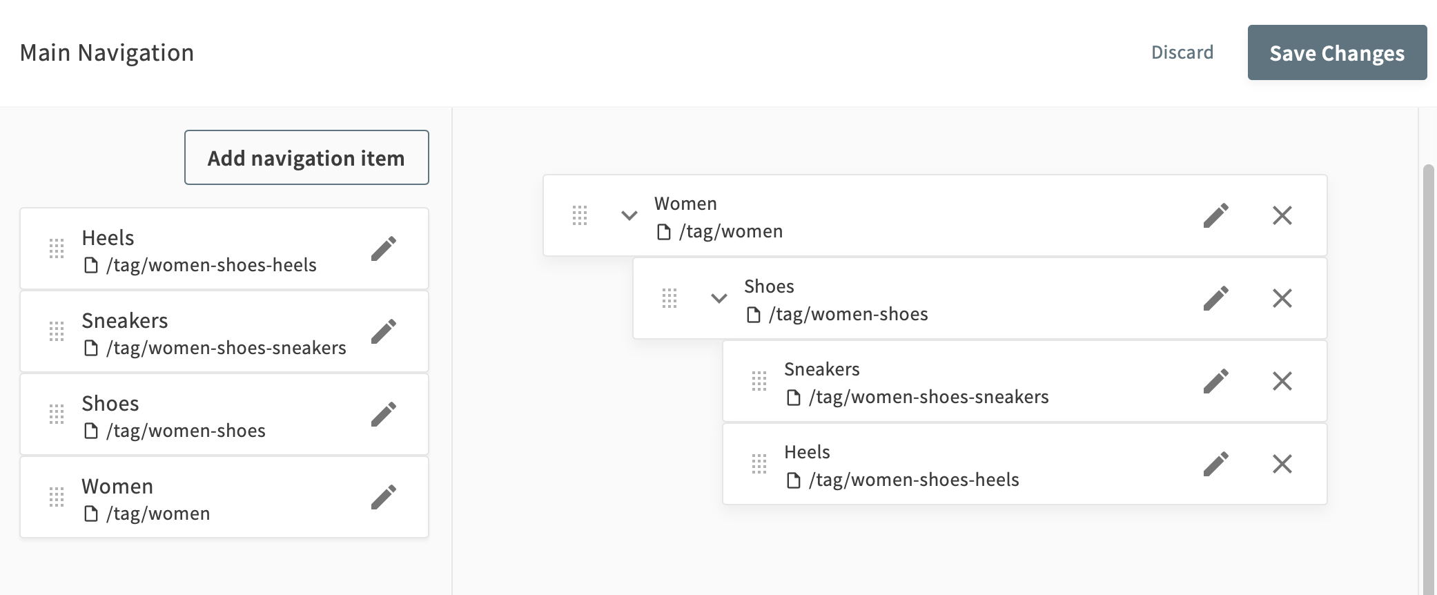This screenshot has height=595, width=1437.
Task: Edit nested Sneakers entry in tree
Action: click(x=1215, y=381)
